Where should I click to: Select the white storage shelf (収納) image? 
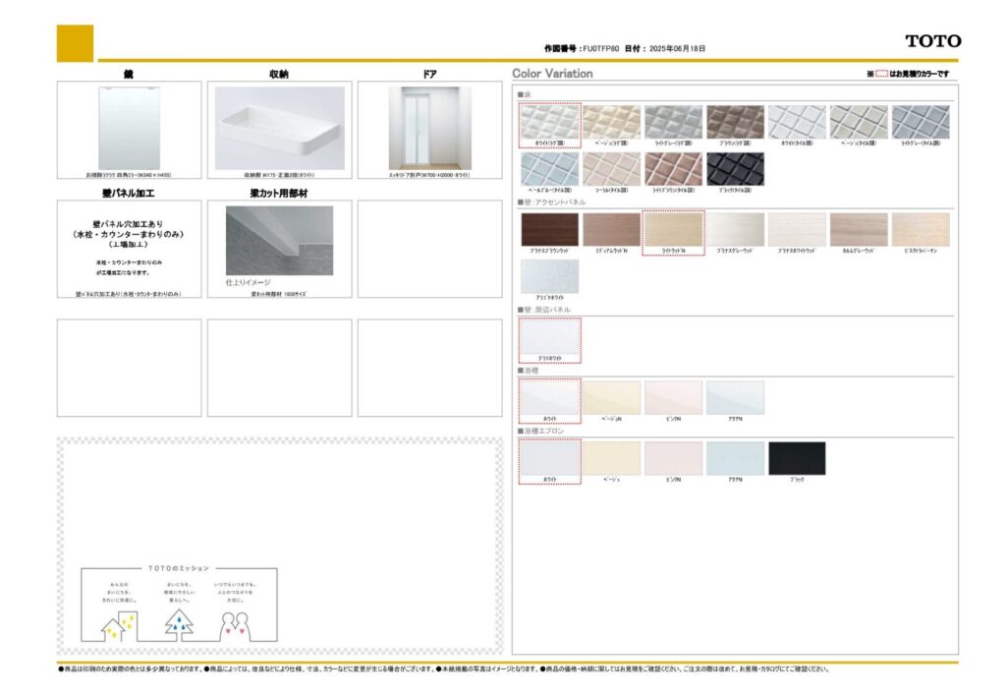tap(279, 128)
